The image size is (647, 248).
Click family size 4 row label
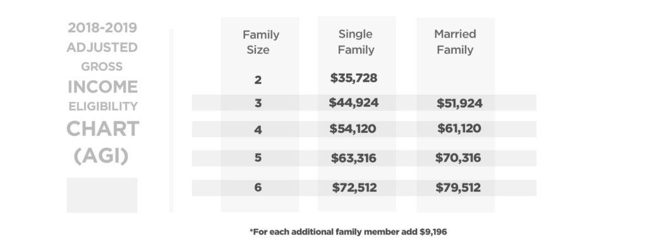click(x=258, y=130)
